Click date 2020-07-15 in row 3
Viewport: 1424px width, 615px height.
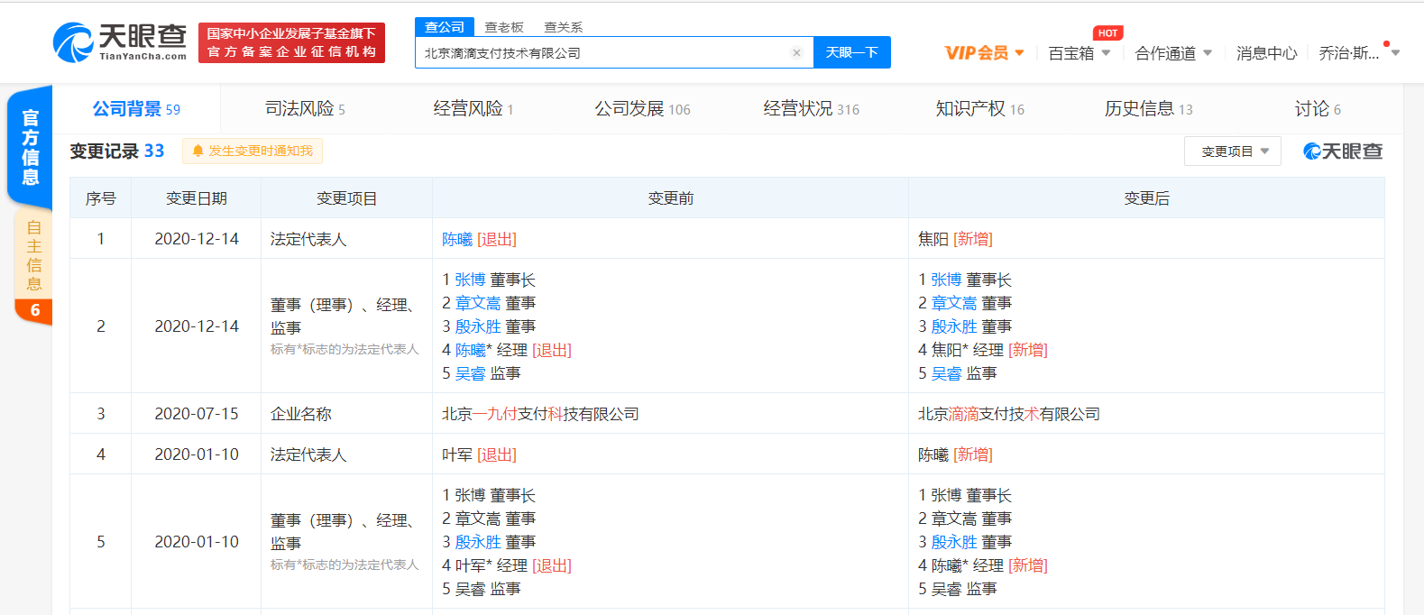pyautogui.click(x=197, y=414)
